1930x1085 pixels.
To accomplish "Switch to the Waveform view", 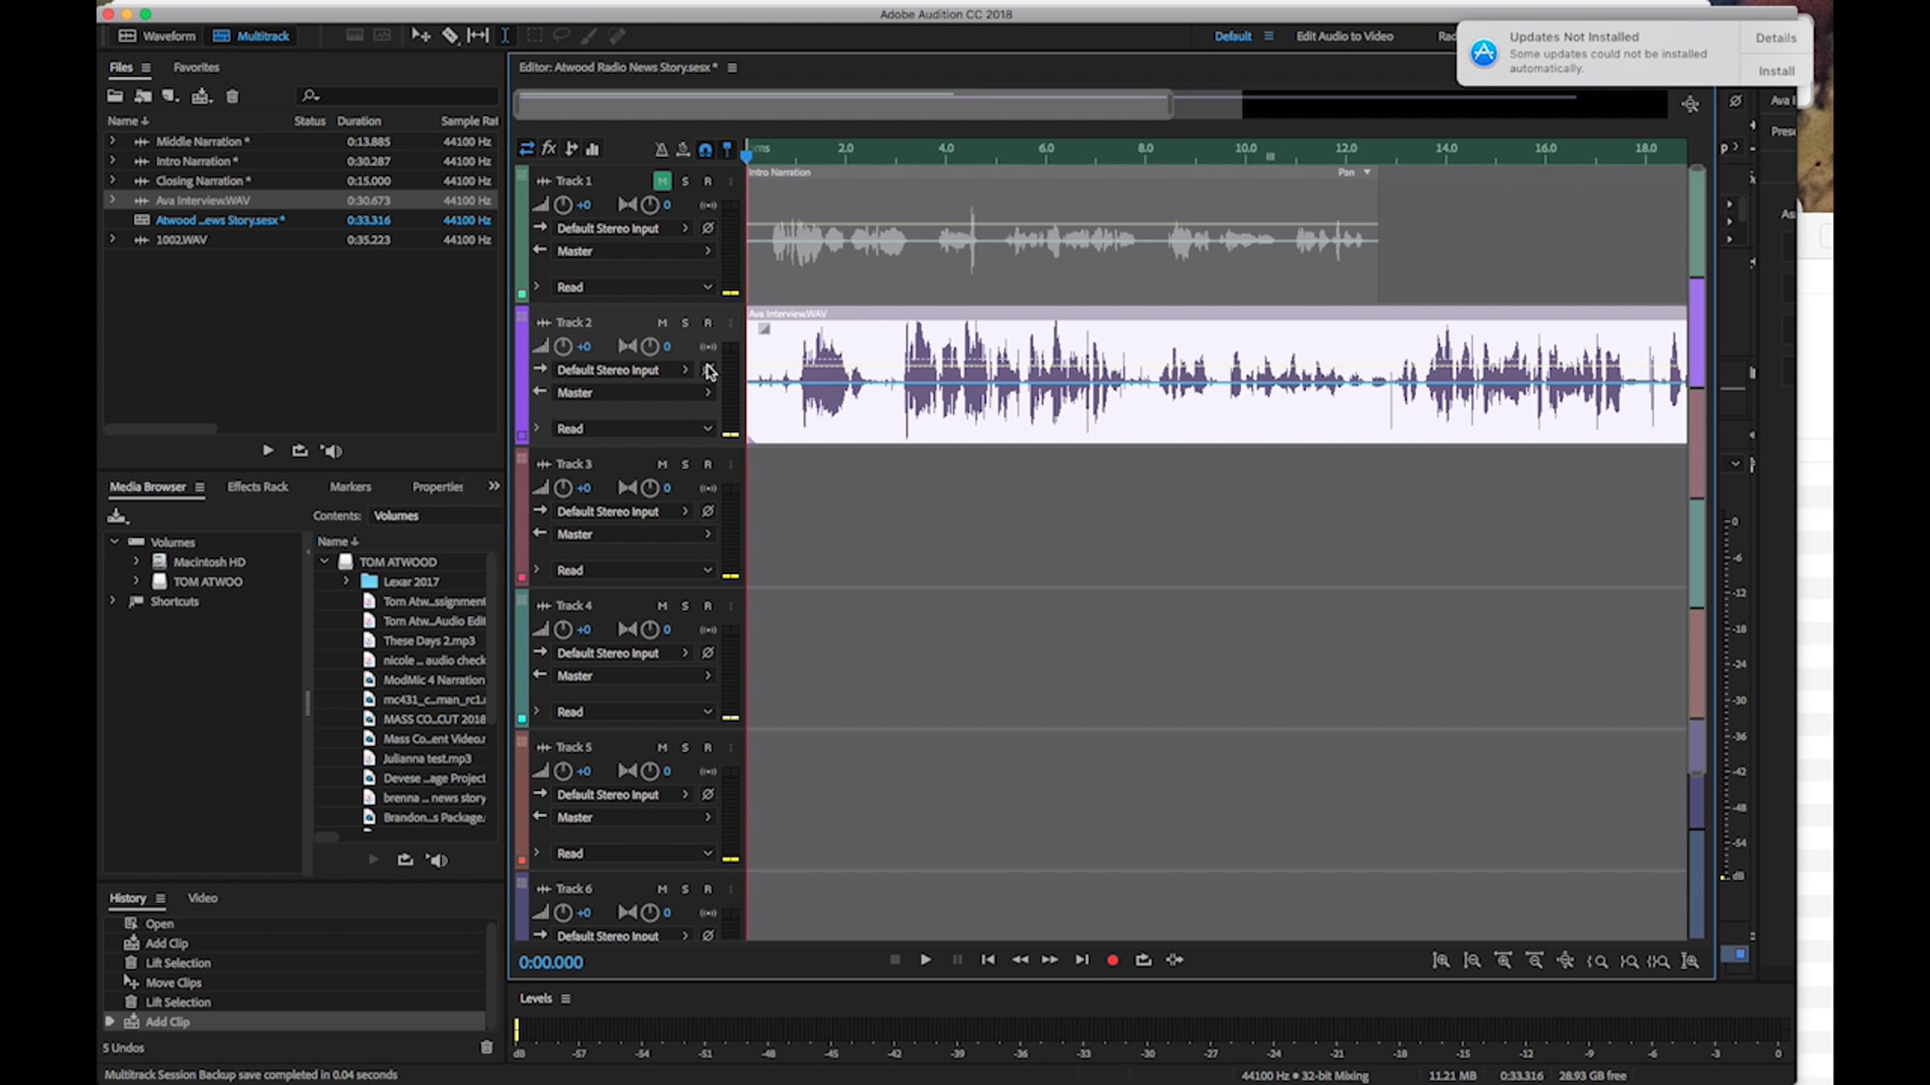I will [x=158, y=35].
